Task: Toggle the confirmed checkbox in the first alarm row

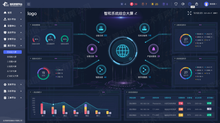Action: click(209, 103)
